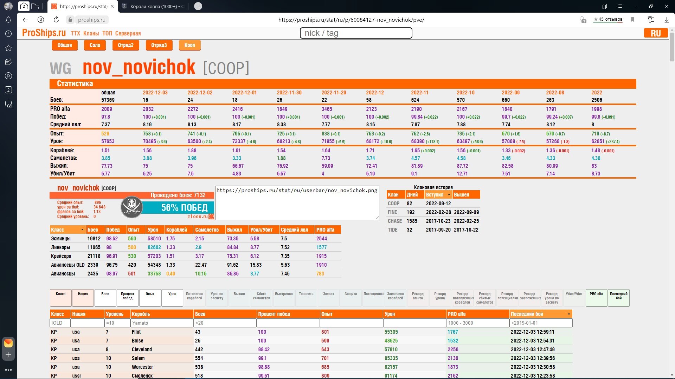This screenshot has width=675, height=379.
Task: Bookmark this page using ribbon icon
Action: point(632,20)
